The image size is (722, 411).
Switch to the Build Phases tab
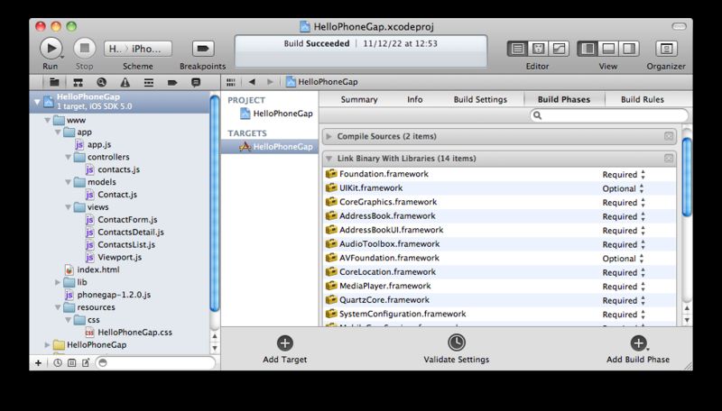(x=563, y=99)
